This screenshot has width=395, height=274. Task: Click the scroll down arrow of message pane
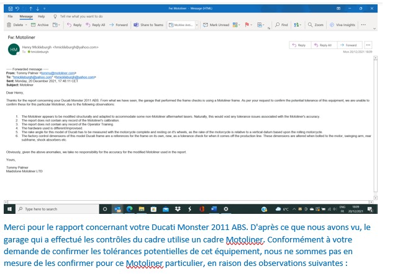[375, 198]
